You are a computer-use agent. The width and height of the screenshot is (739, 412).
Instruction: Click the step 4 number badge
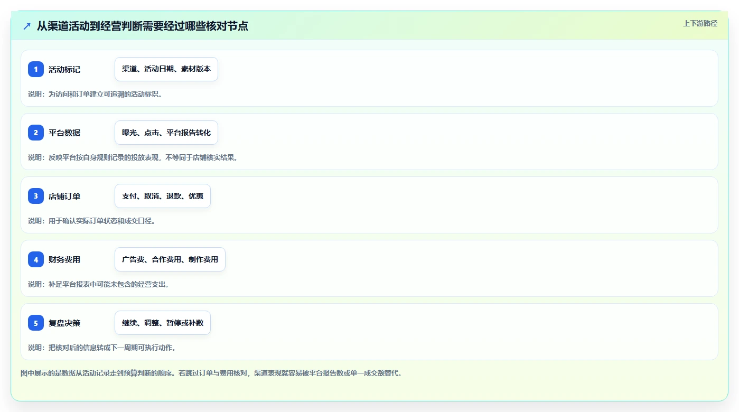click(x=36, y=259)
